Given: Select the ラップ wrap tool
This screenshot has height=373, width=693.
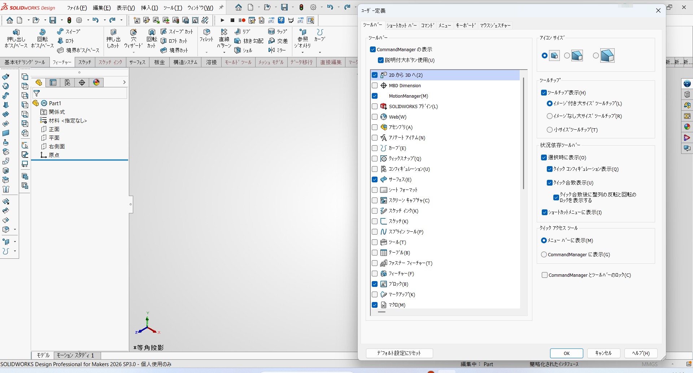Looking at the screenshot, I should pos(278,32).
